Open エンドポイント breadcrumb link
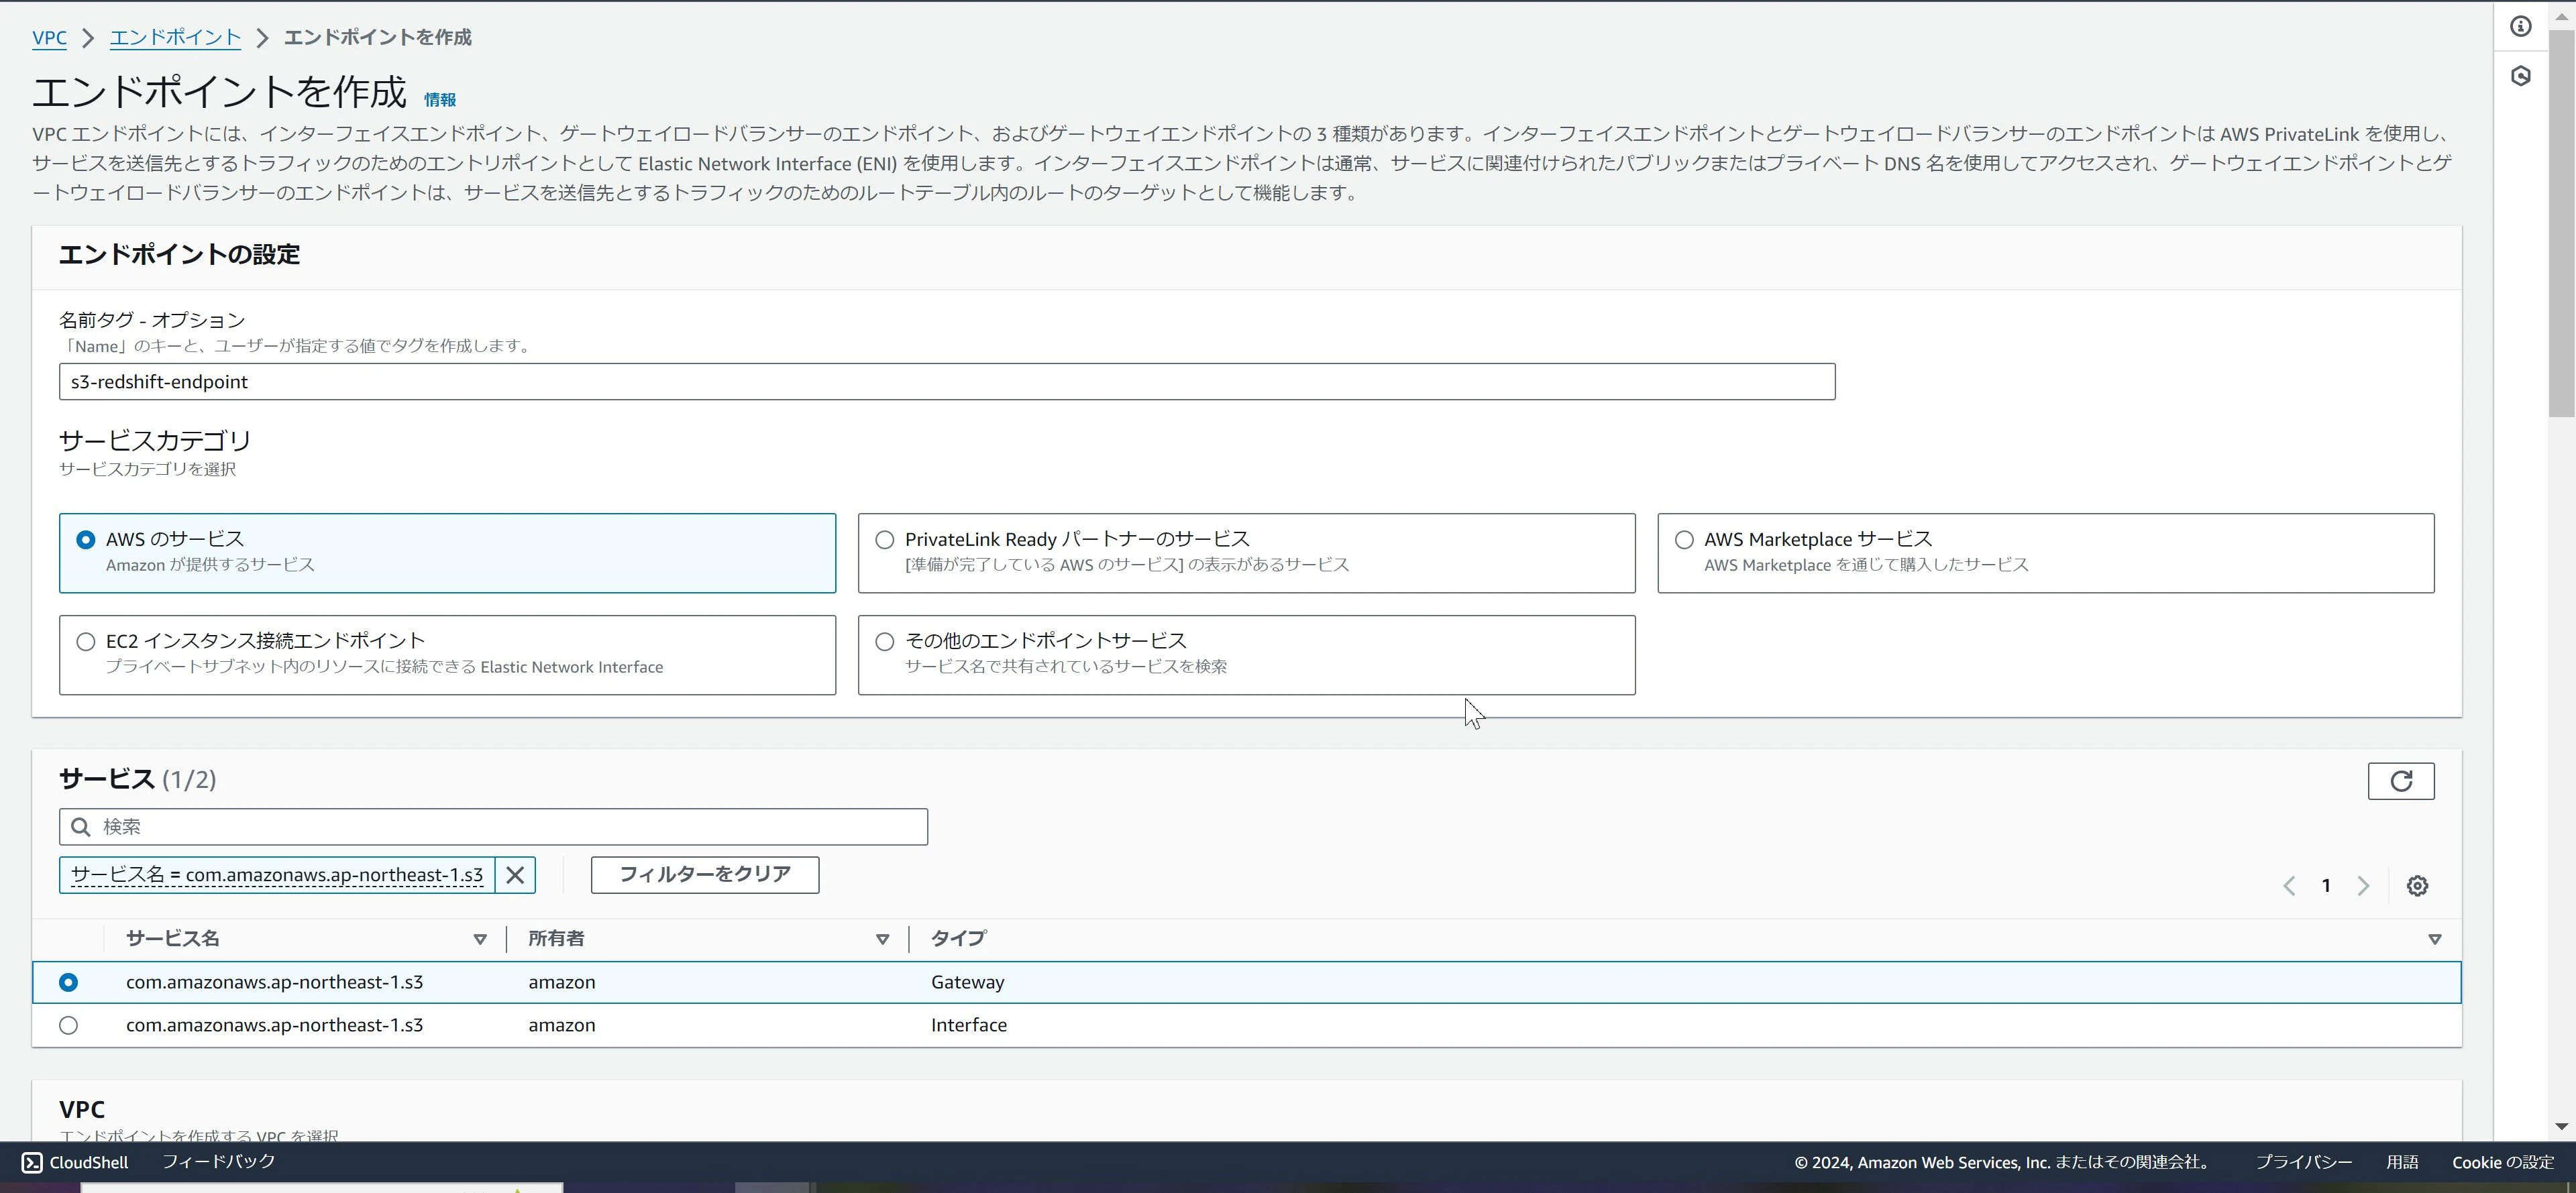The image size is (2576, 1193). tap(175, 37)
